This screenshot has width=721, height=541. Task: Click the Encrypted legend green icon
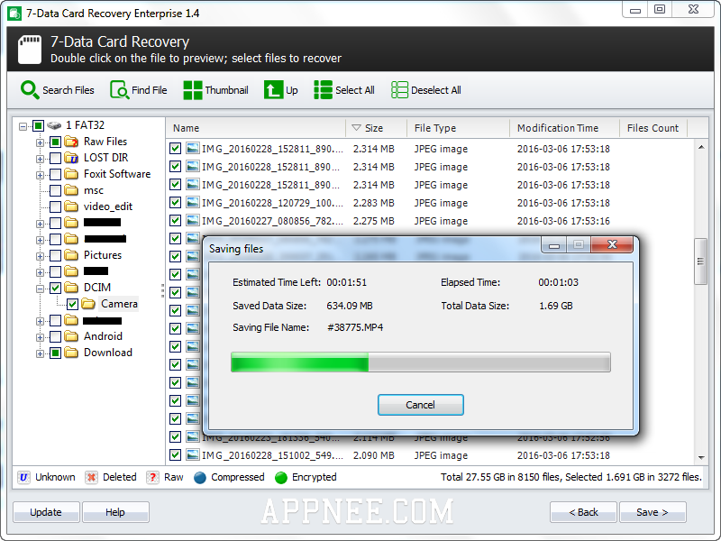point(281,478)
